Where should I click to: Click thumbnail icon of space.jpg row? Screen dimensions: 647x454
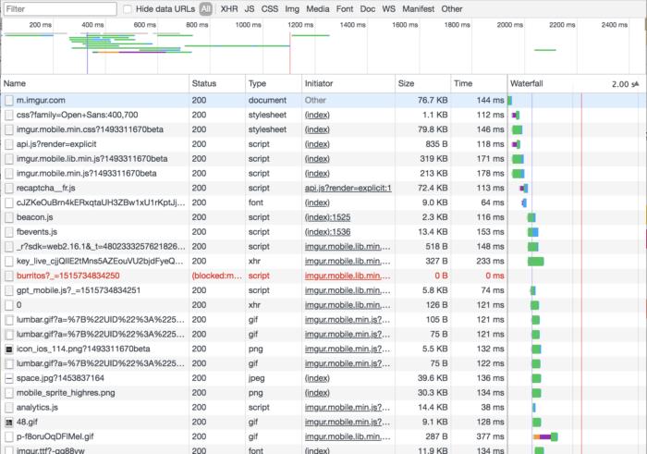pyautogui.click(x=9, y=378)
